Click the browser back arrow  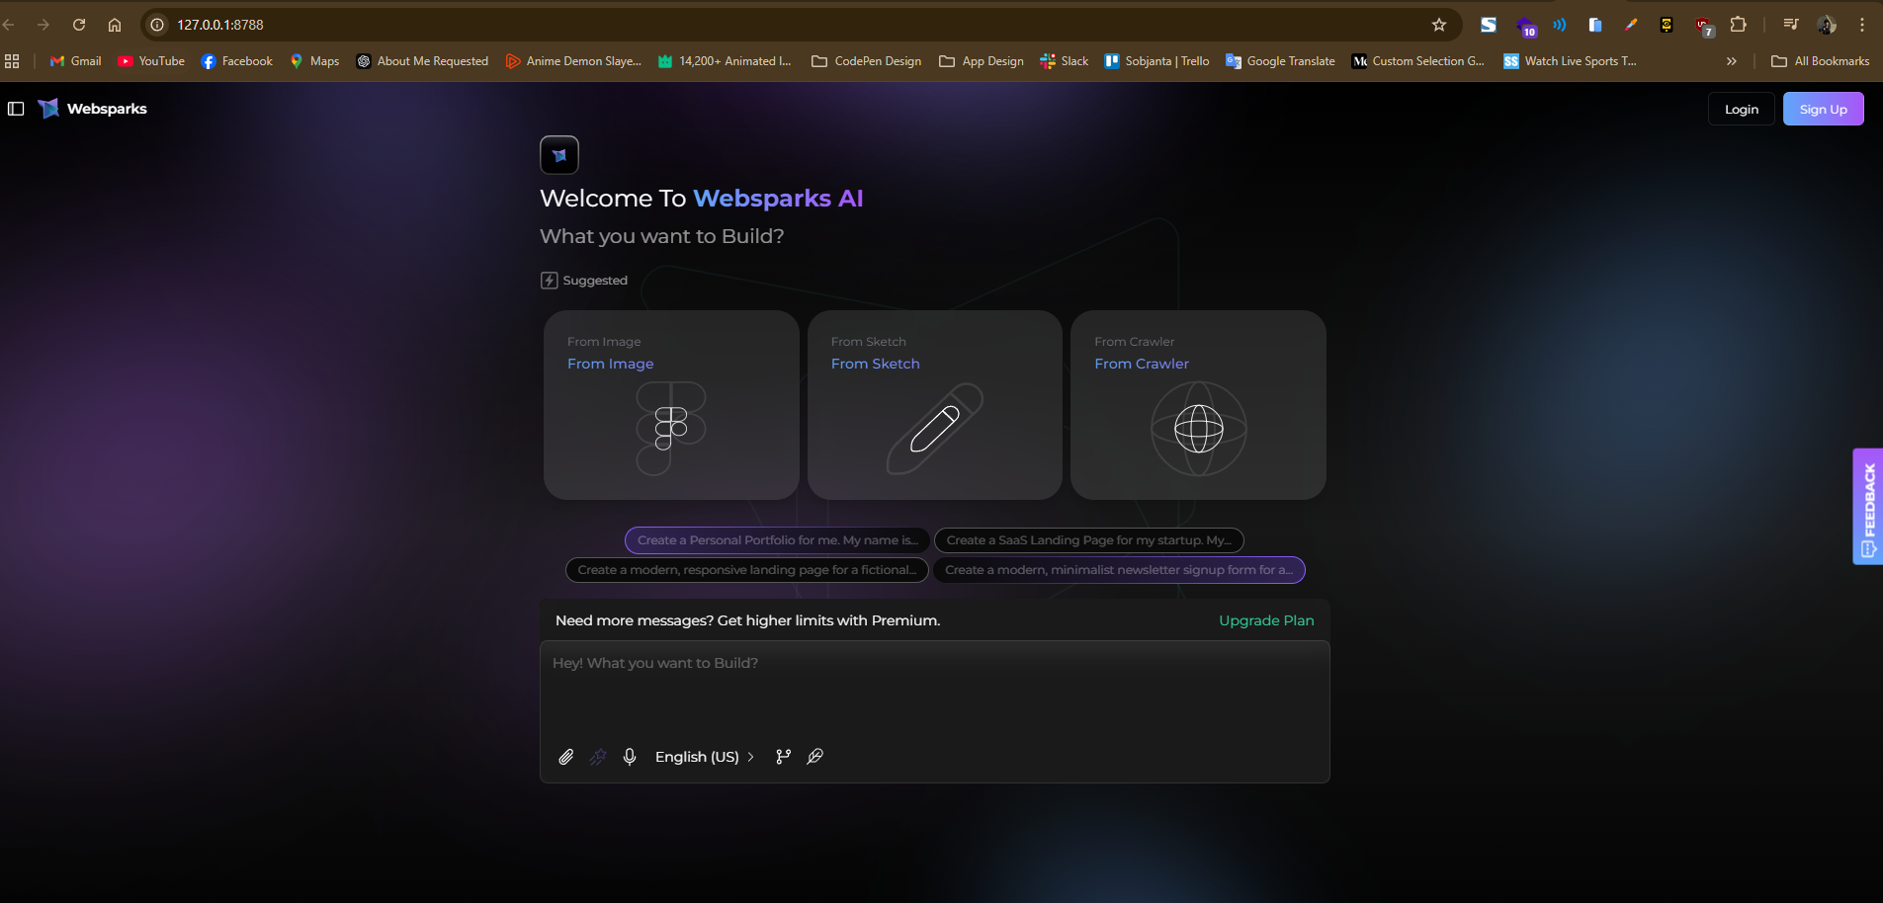click(9, 25)
